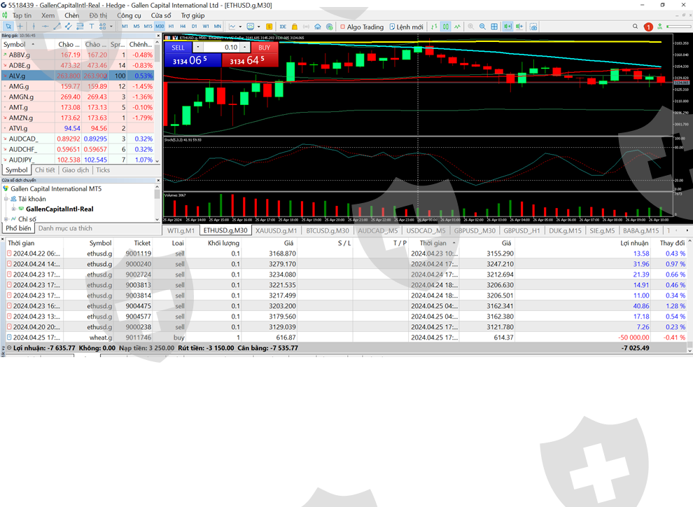Click the blue sell price 3134 06
This screenshot has width=693, height=507.
[x=192, y=60]
